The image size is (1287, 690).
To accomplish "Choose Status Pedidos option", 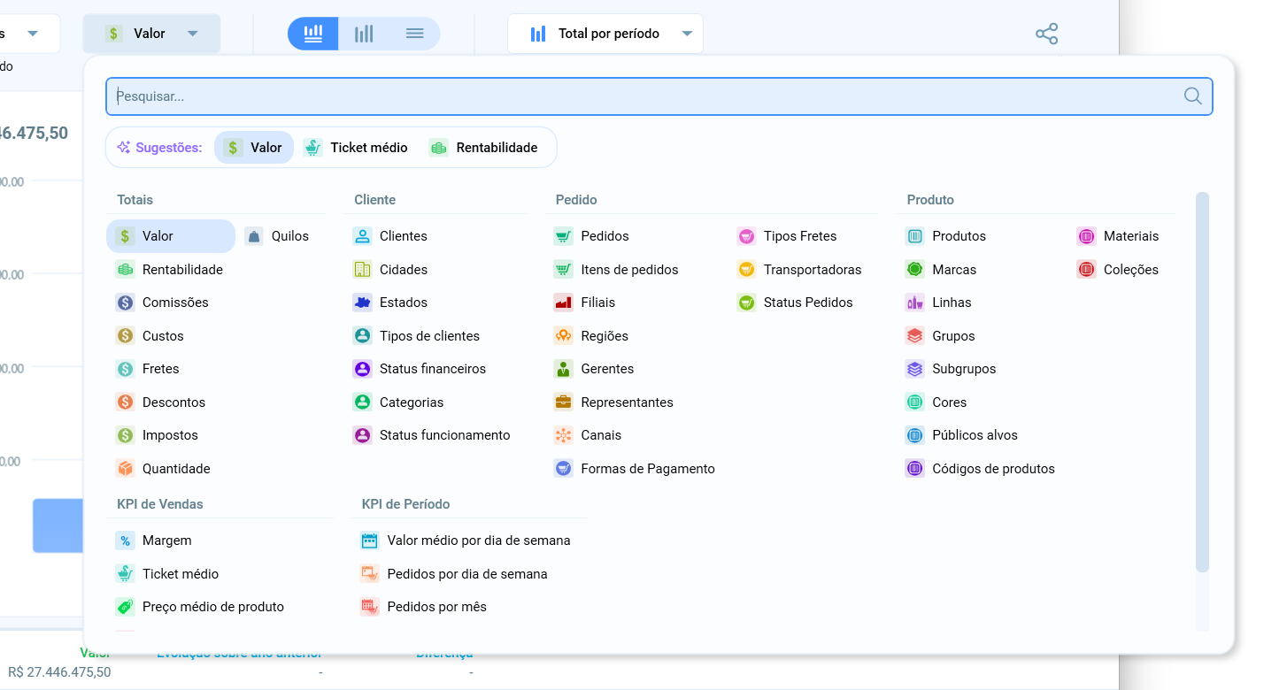I will click(795, 303).
